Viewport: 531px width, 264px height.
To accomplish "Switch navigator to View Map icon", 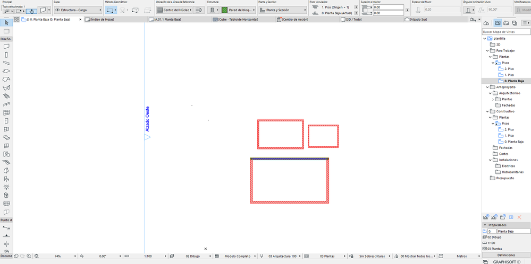I will tap(498, 23).
